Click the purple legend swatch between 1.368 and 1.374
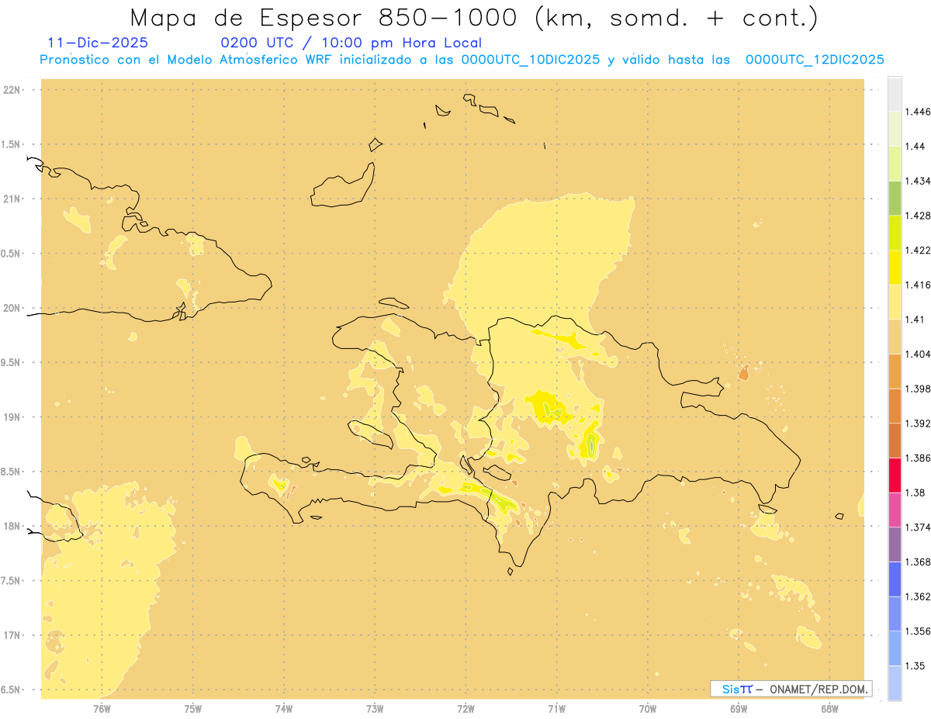Image resolution: width=931 pixels, height=719 pixels. click(895, 544)
